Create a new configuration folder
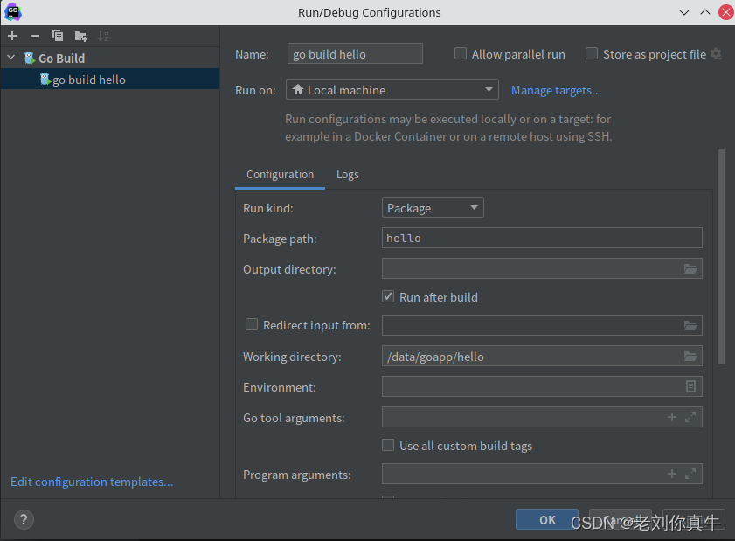Viewport: 735px width, 541px height. click(x=80, y=36)
